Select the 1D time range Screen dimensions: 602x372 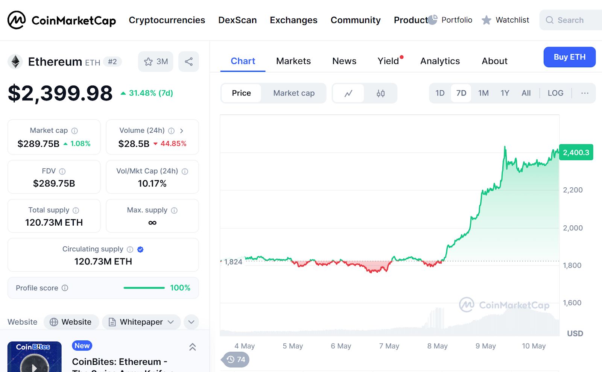tap(440, 93)
